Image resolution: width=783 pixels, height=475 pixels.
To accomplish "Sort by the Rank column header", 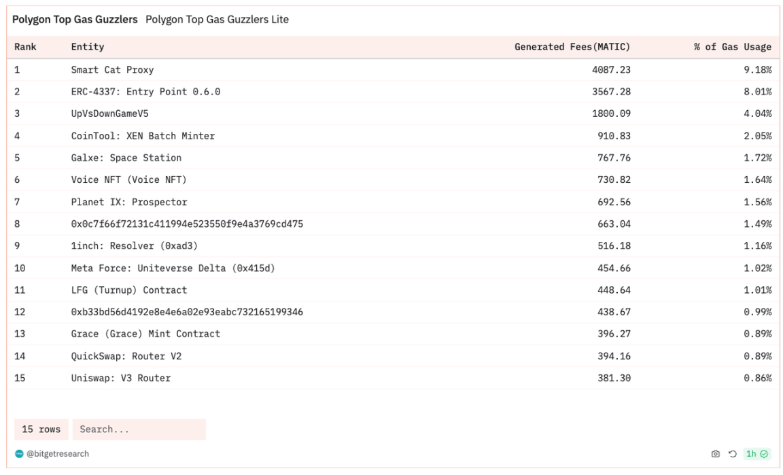I will (x=25, y=47).
